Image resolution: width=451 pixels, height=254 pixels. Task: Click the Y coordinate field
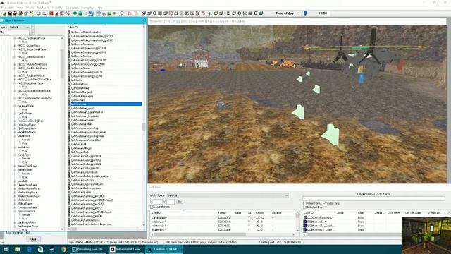(171, 202)
